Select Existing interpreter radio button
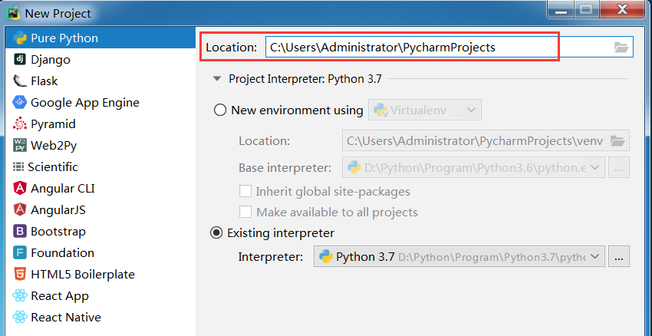The height and width of the screenshot is (336, 652). point(216,233)
